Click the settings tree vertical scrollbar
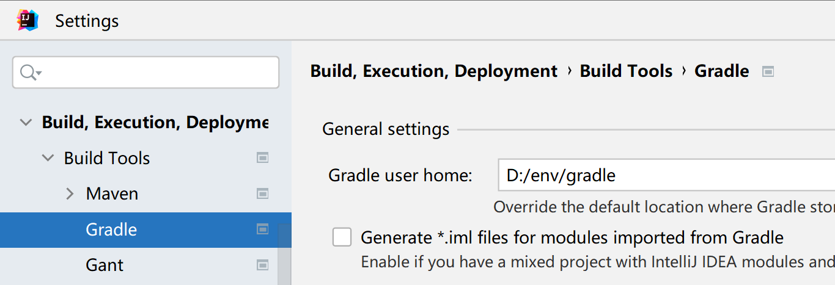 point(284,254)
